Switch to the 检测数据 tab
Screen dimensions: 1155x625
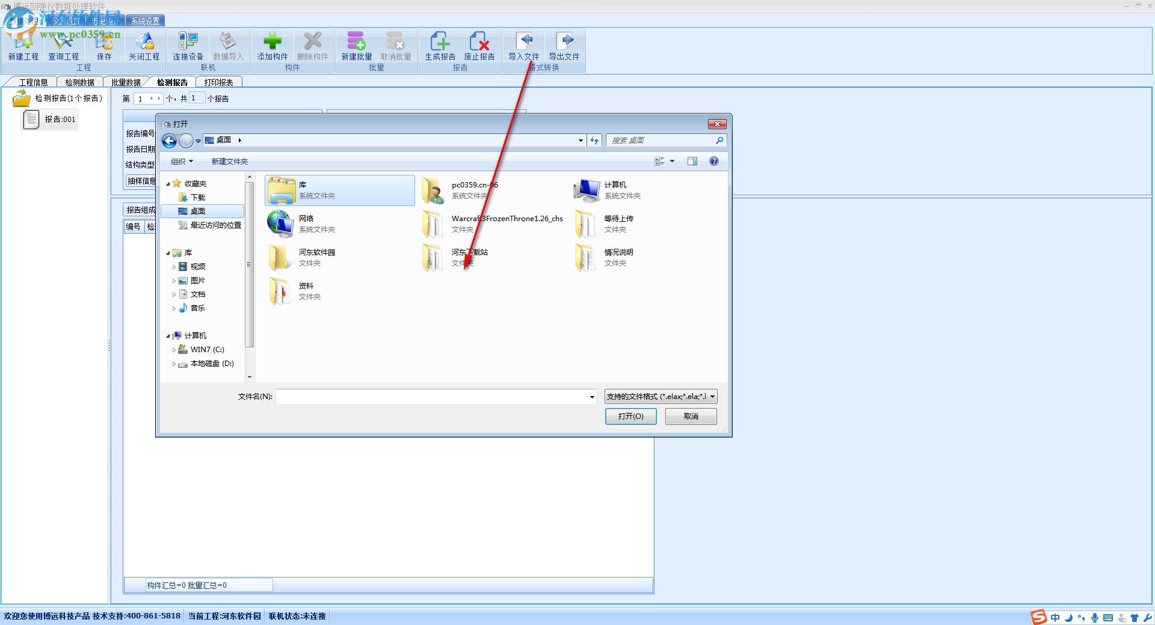[79, 82]
